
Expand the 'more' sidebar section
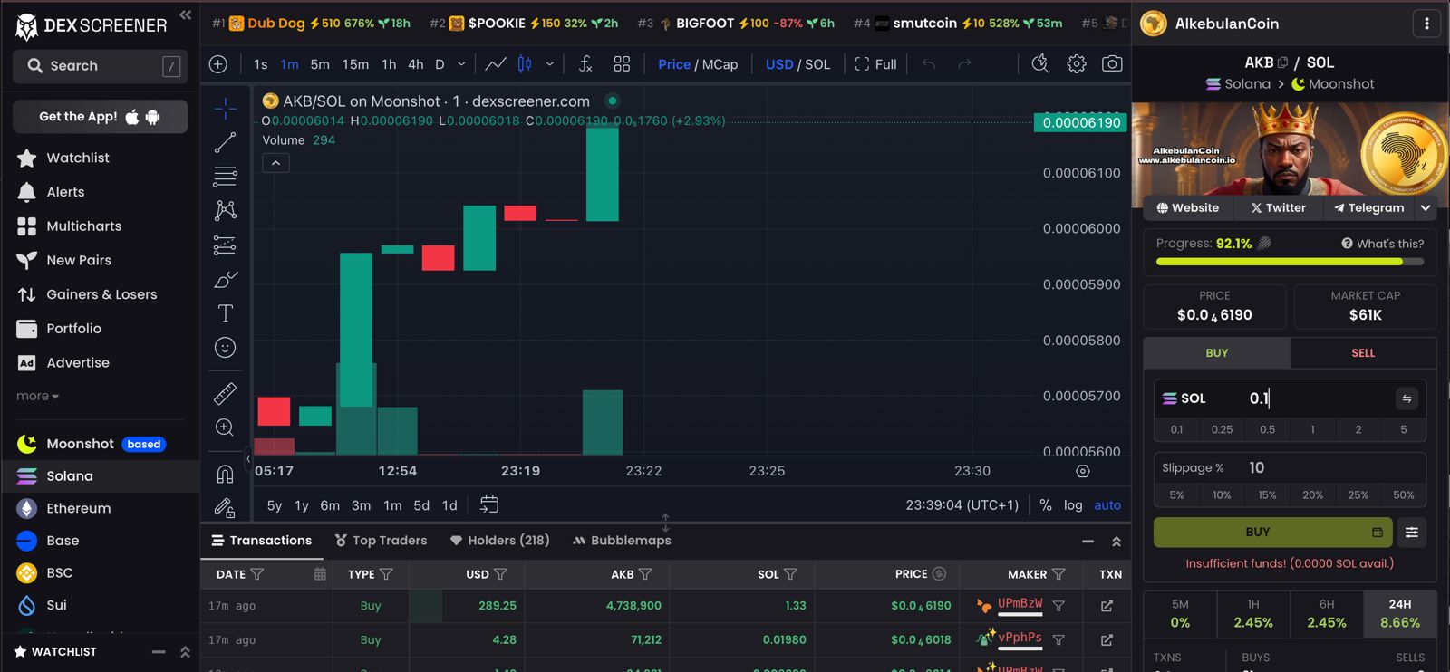tap(37, 396)
